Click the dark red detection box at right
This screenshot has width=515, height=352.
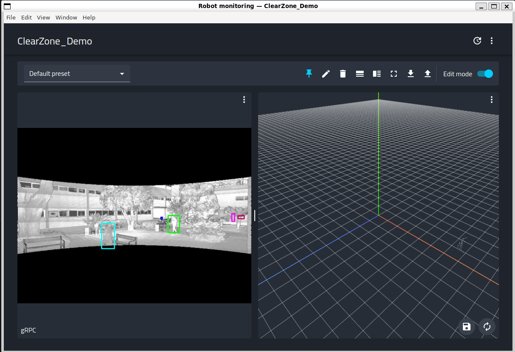[x=241, y=217]
